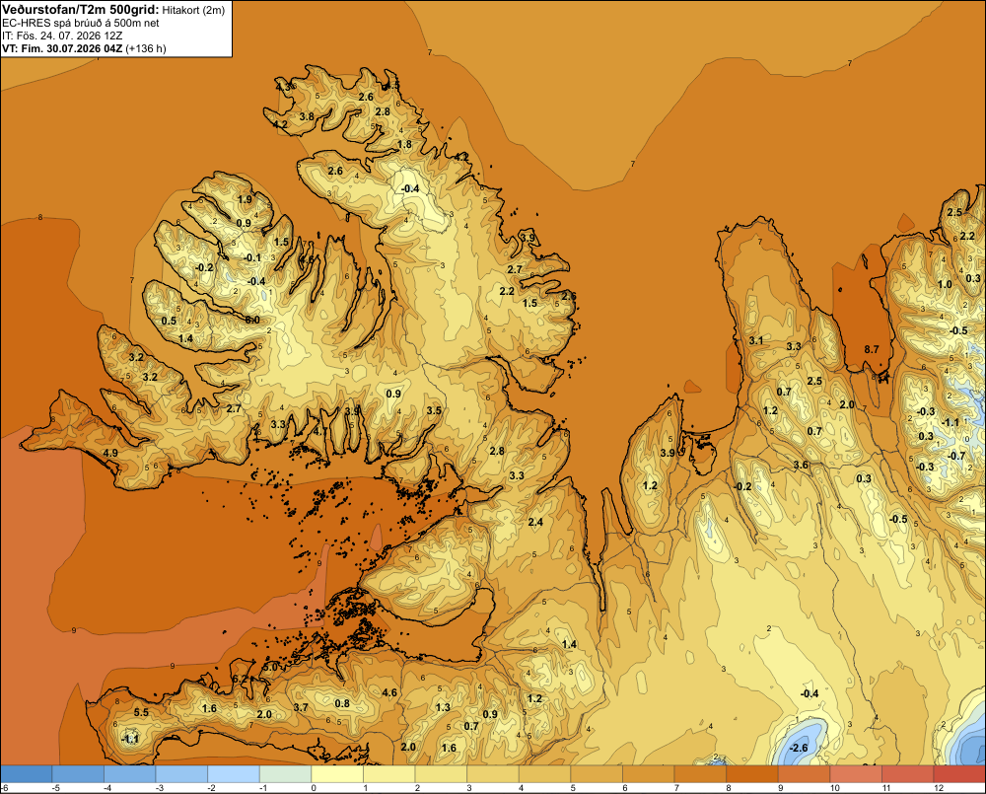Screen dimensions: 986x794
Task: Click the -2.6 temperature value
Action: tap(798, 748)
